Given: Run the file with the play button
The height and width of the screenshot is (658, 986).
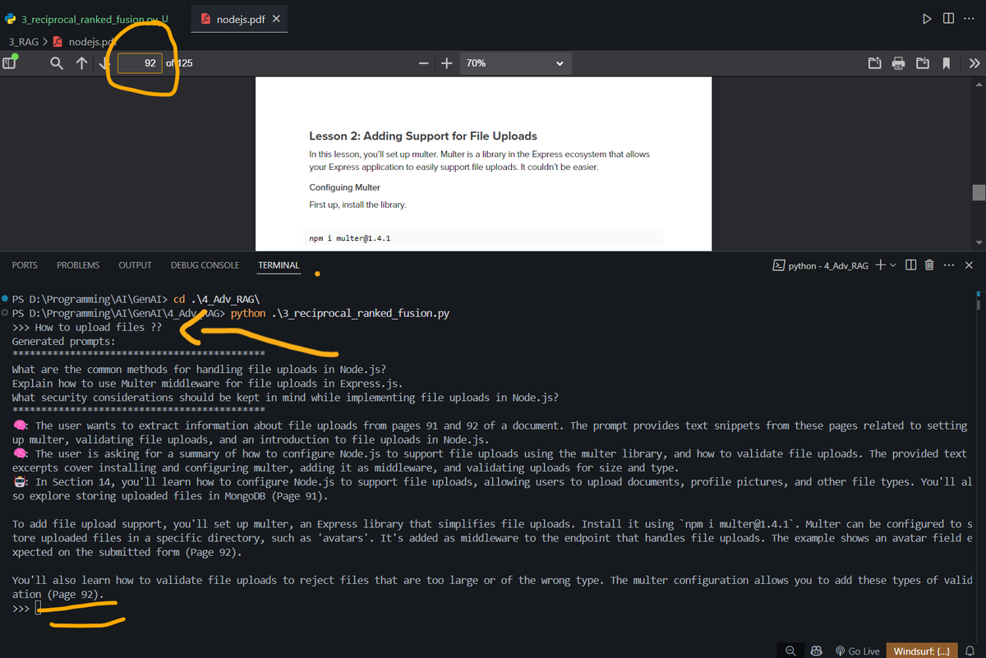Looking at the screenshot, I should pos(927,18).
